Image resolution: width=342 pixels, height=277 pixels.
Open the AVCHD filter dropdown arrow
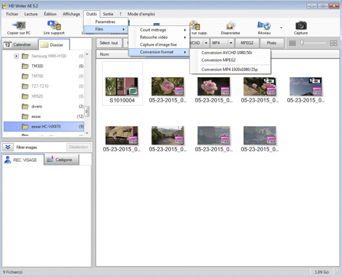206,43
